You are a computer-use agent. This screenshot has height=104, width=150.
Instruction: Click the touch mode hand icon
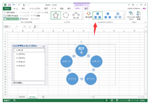[x=24, y=5]
